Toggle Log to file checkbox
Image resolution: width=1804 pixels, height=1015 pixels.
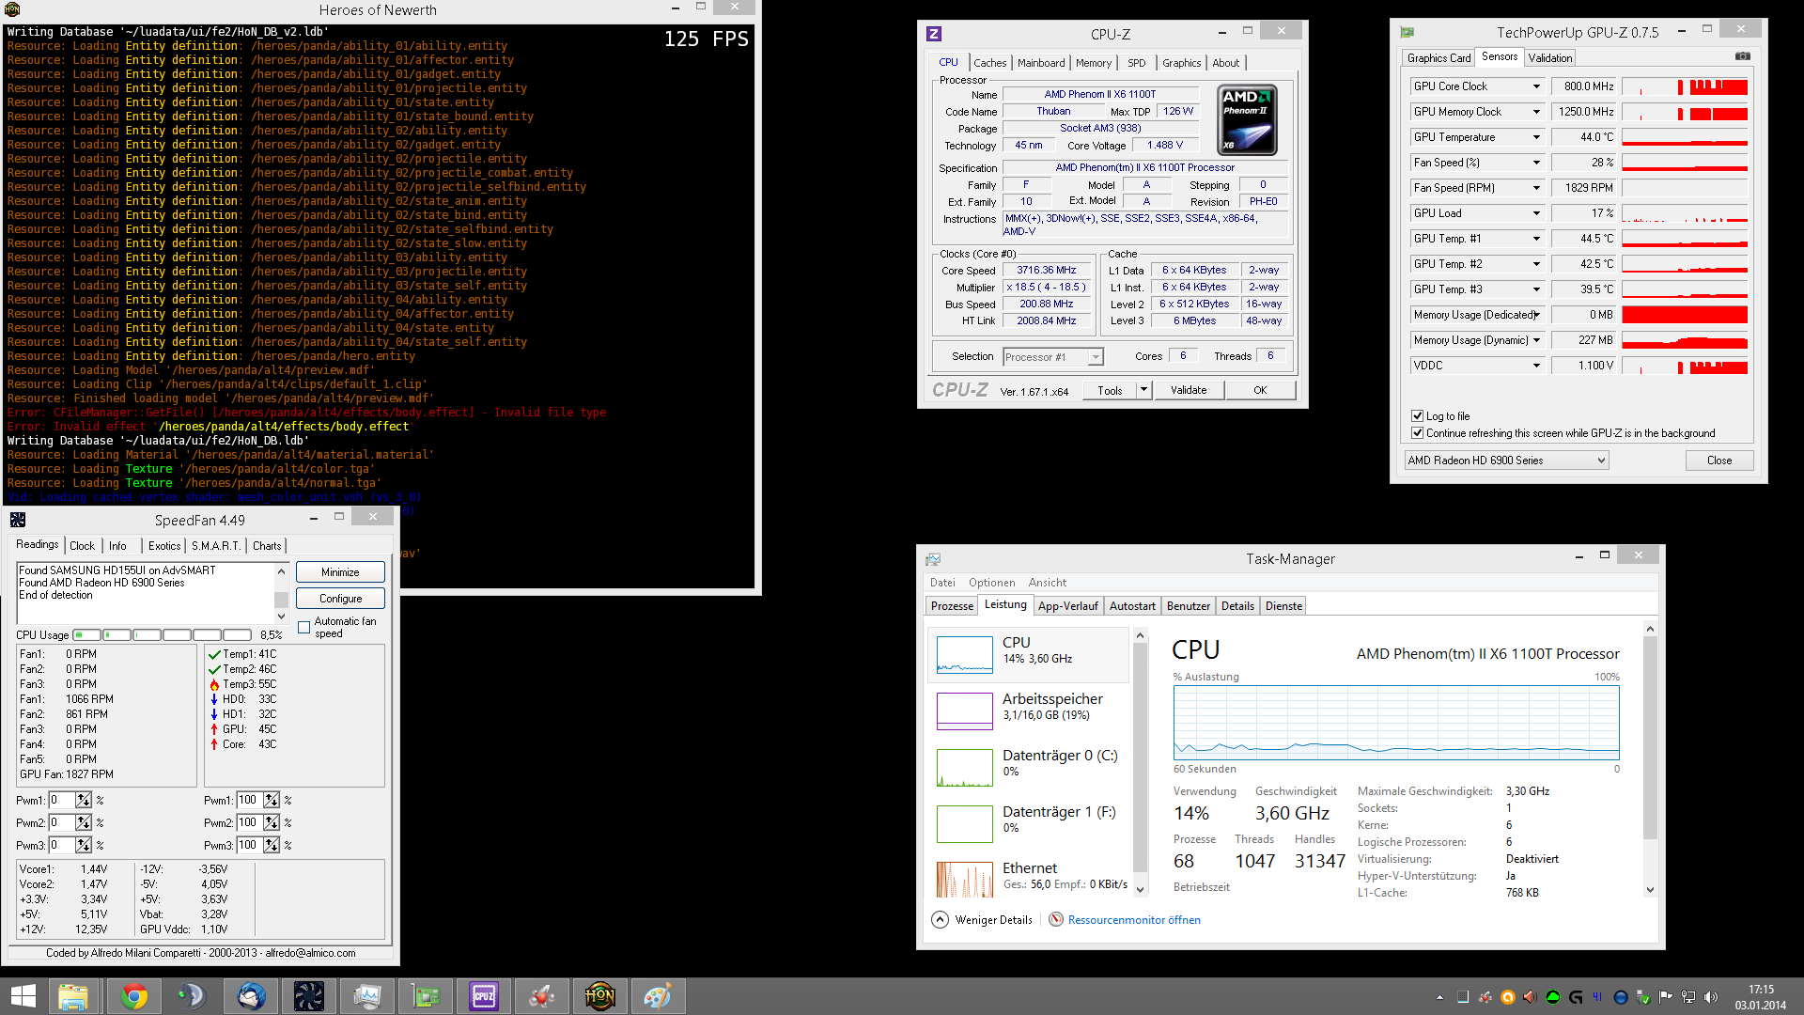tap(1417, 416)
